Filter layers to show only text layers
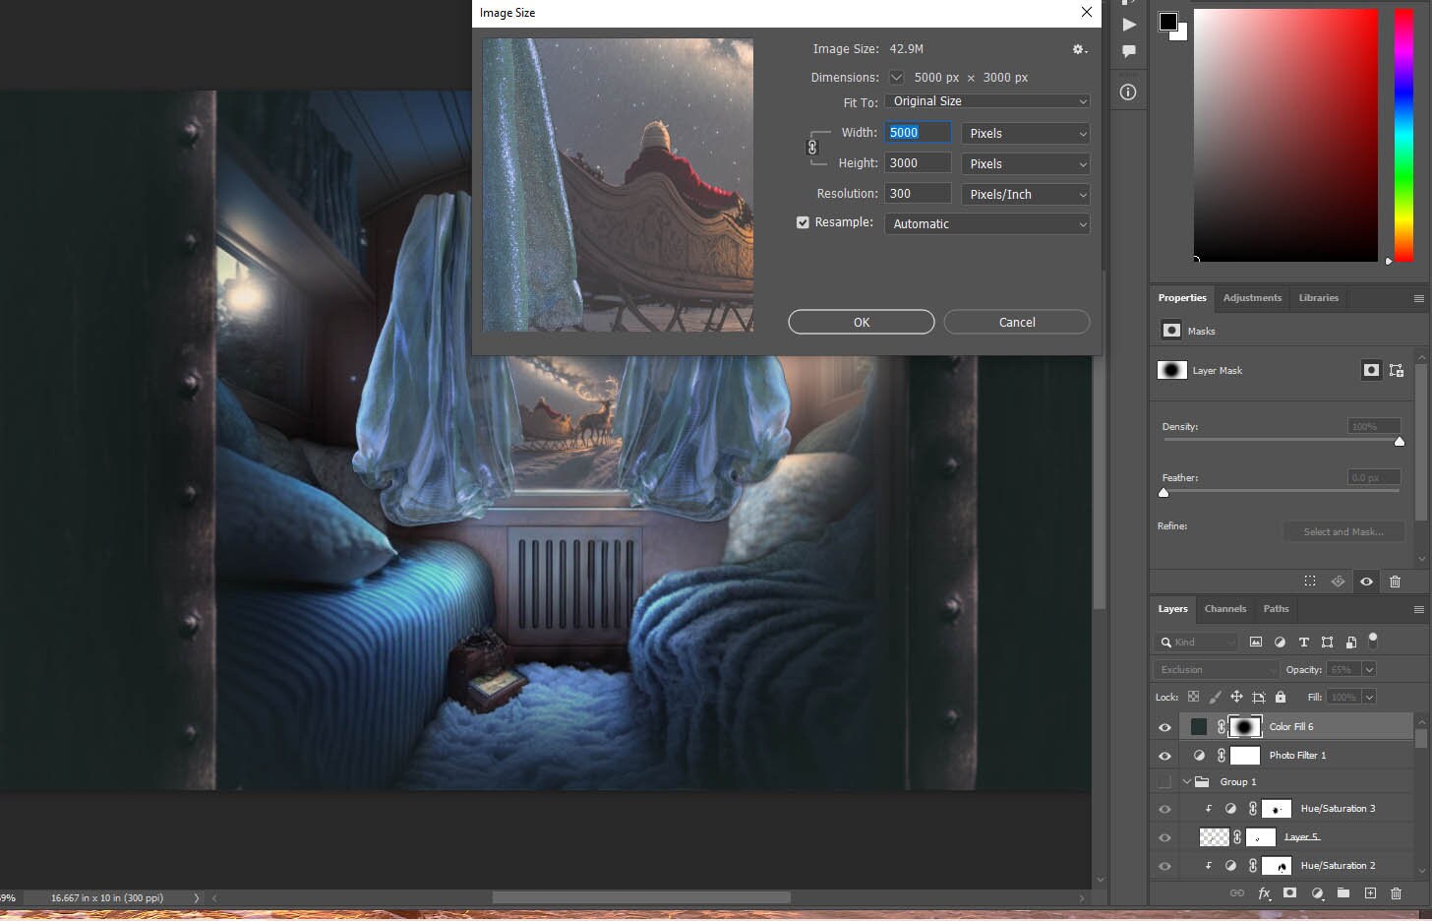The width and height of the screenshot is (1432, 921). (1303, 642)
